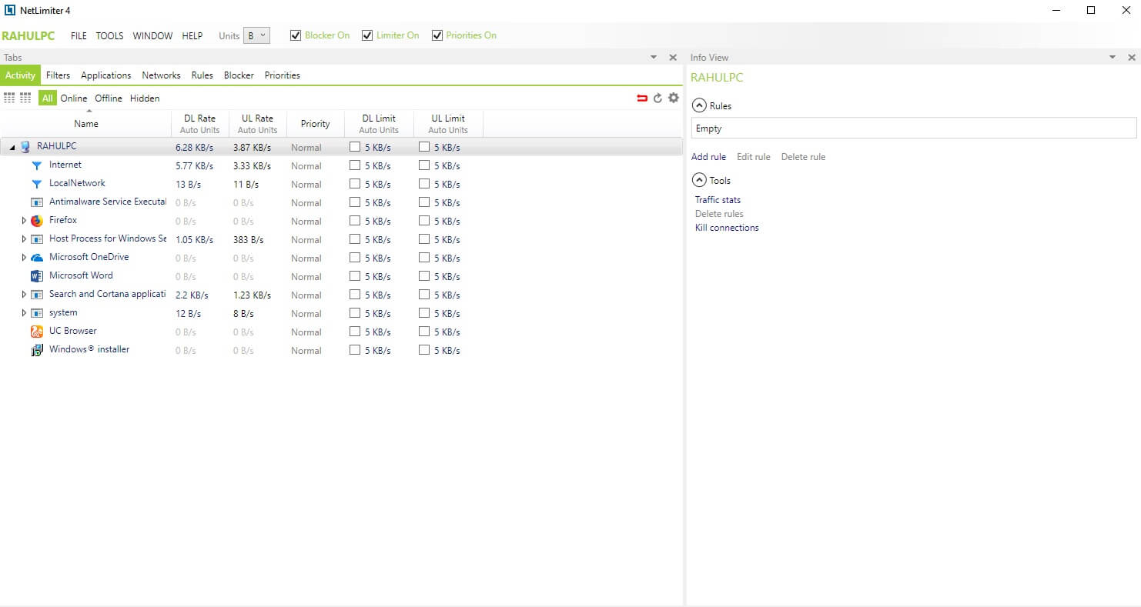
Task: Click the 5 KB/s DL Limit value for Microsoft Word
Action: 377,277
